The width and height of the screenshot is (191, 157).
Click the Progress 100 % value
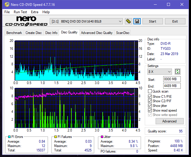click(x=178, y=141)
